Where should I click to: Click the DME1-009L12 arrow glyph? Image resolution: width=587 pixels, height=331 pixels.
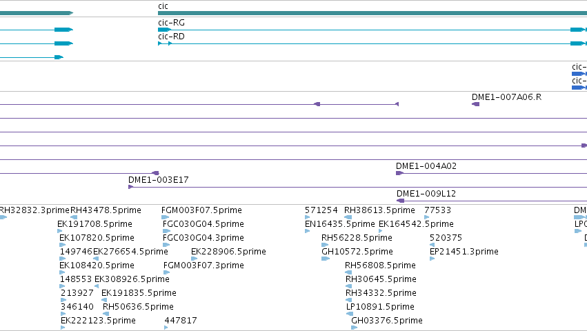point(400,201)
